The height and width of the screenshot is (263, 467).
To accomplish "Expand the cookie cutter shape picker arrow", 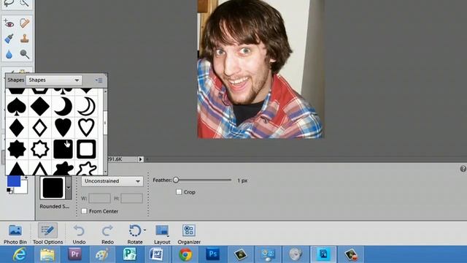I will coord(69,188).
